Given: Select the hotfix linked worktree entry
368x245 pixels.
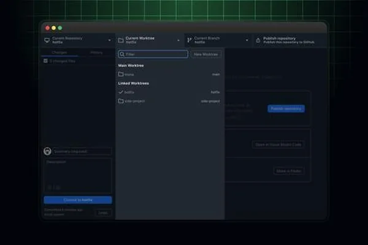Looking at the screenshot, I should (x=170, y=92).
